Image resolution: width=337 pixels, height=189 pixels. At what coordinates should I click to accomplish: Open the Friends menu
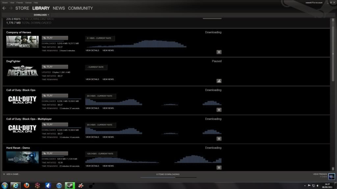pyautogui.click(x=19, y=3)
